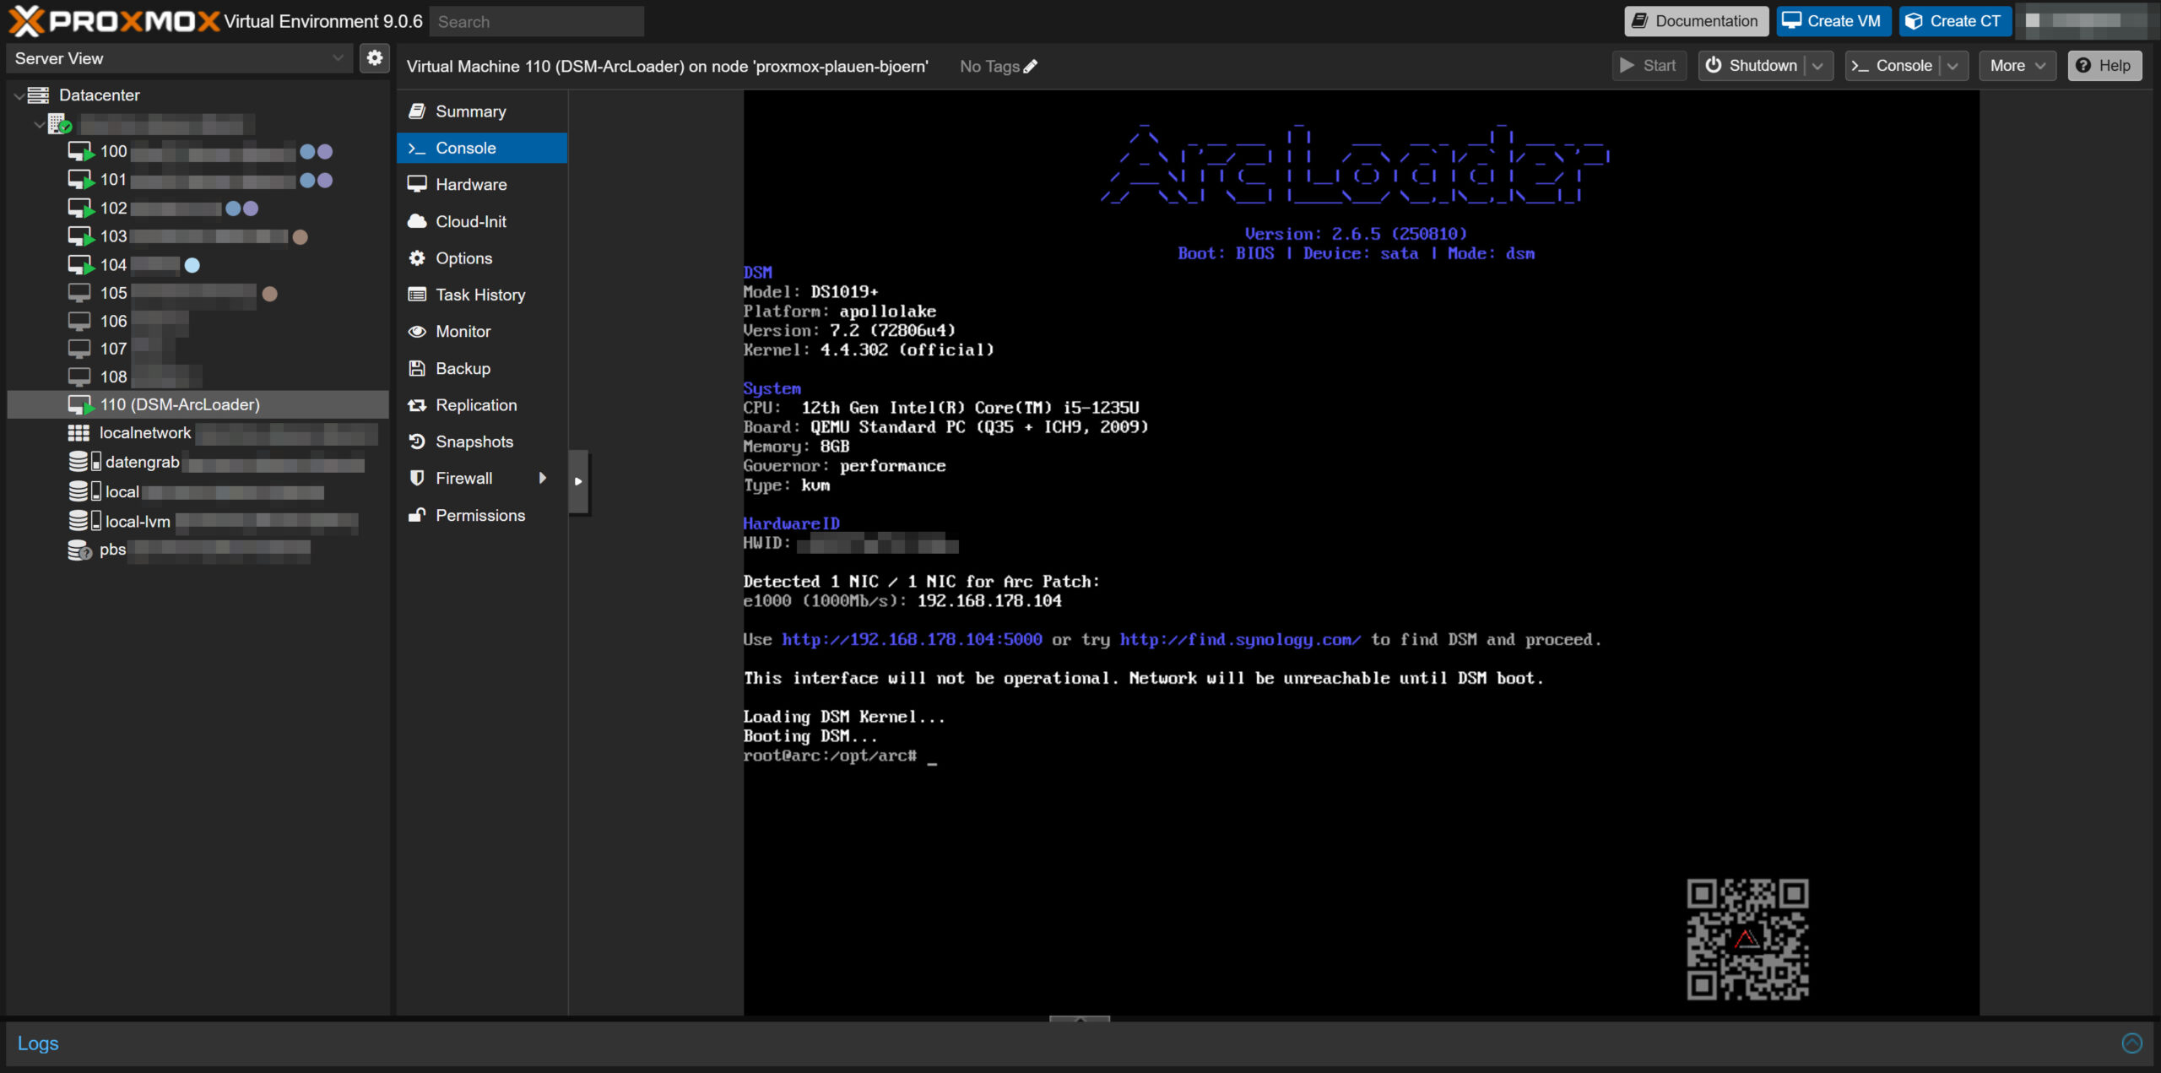Focus the Search input field
This screenshot has width=2161, height=1073.
(x=537, y=22)
